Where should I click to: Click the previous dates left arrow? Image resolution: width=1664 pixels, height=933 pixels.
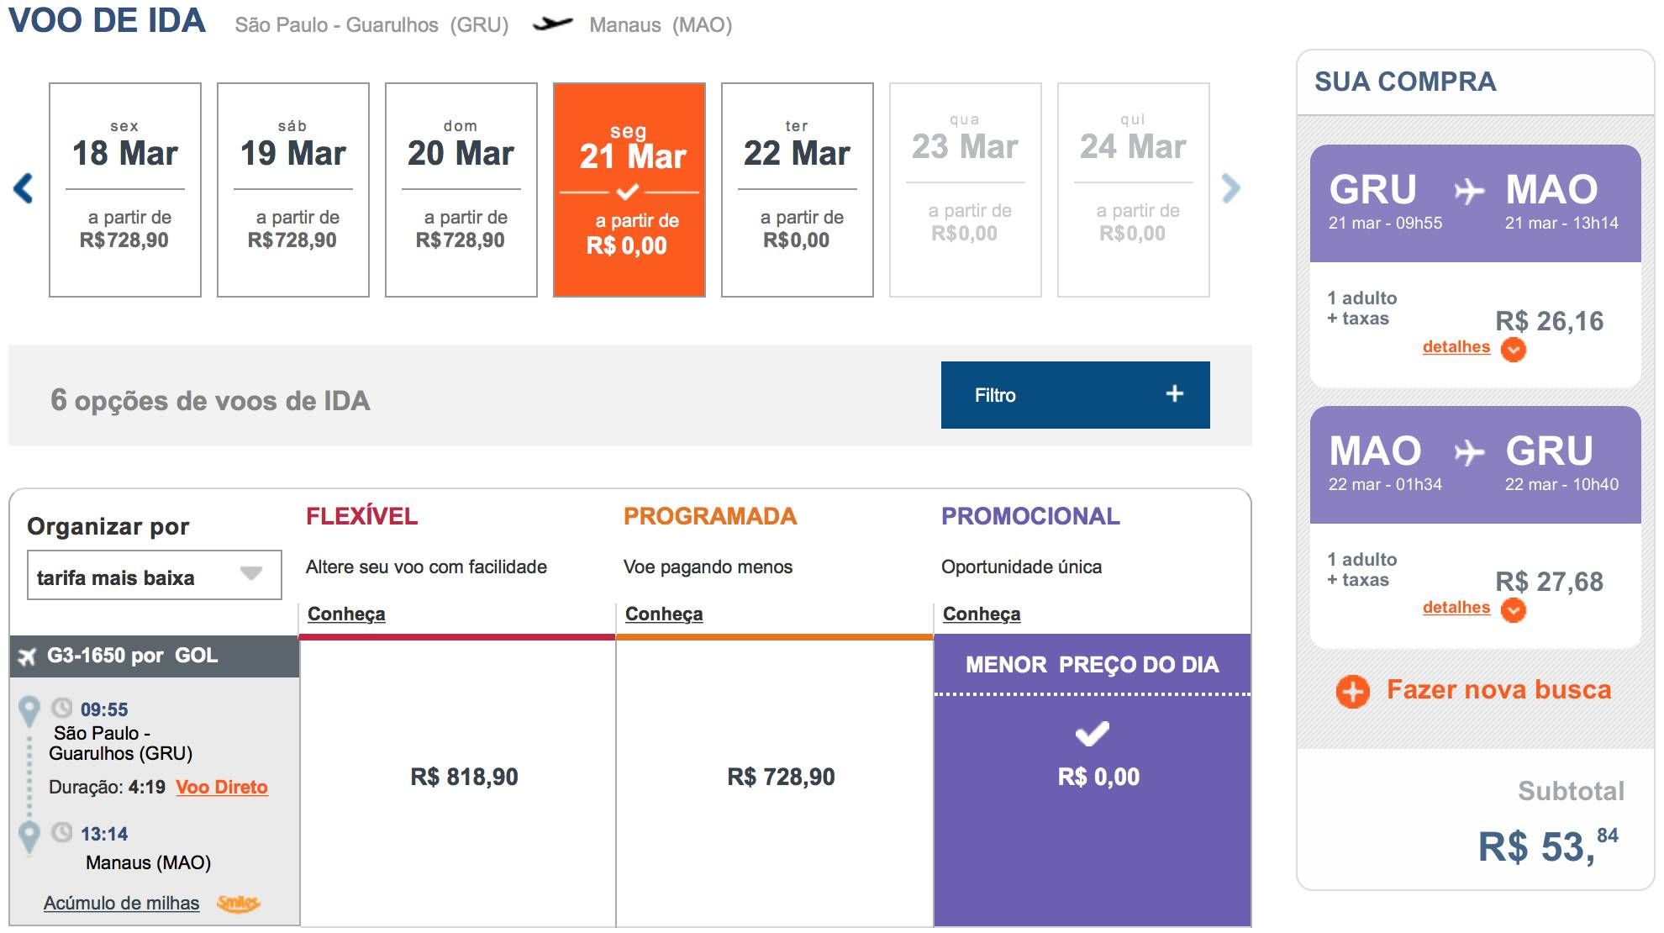[x=24, y=188]
